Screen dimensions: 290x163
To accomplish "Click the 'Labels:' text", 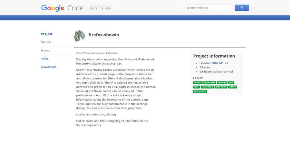I will 198,78.
